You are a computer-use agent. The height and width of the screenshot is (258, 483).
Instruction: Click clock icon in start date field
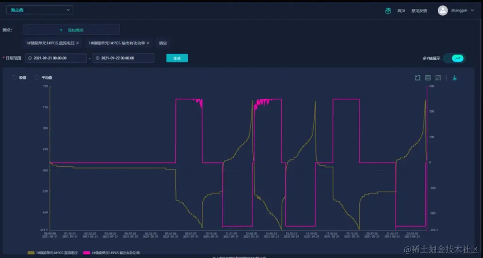pyautogui.click(x=30, y=58)
